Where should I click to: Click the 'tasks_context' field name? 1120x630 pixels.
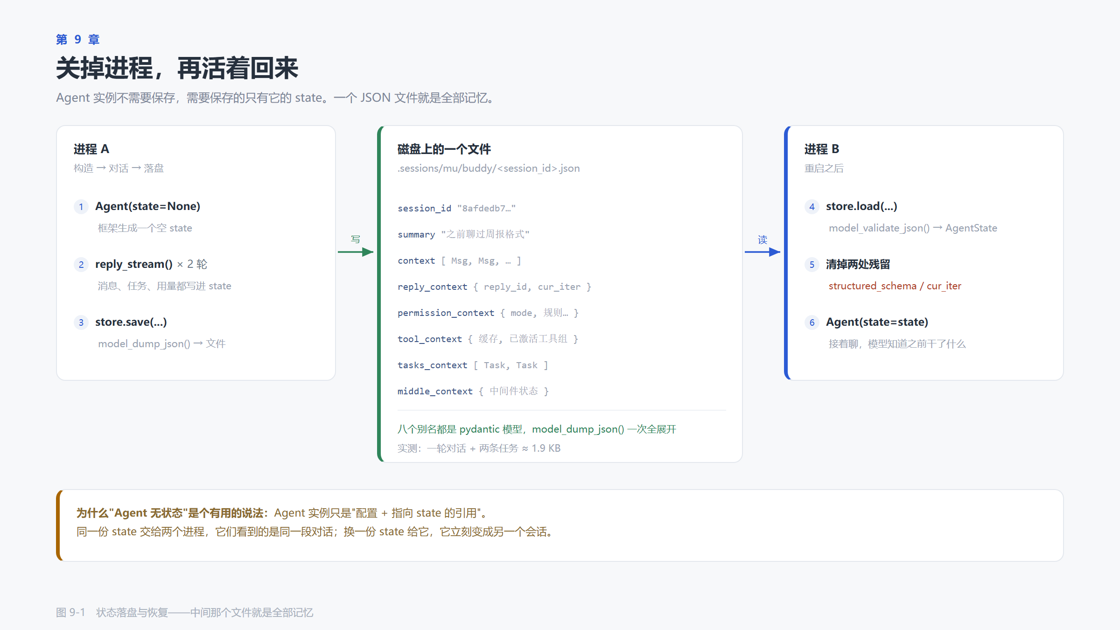[x=432, y=365]
